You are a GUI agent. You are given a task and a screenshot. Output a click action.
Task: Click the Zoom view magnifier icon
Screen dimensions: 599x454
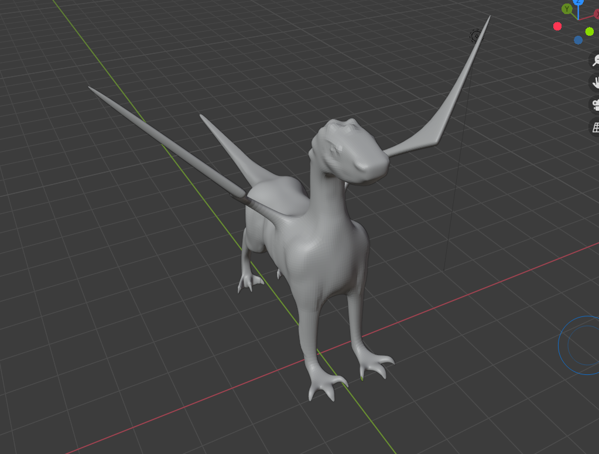[595, 60]
